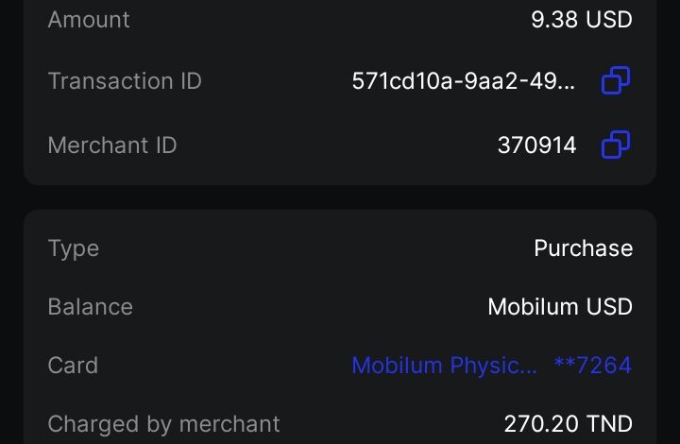Tap the Amount label

89,19
